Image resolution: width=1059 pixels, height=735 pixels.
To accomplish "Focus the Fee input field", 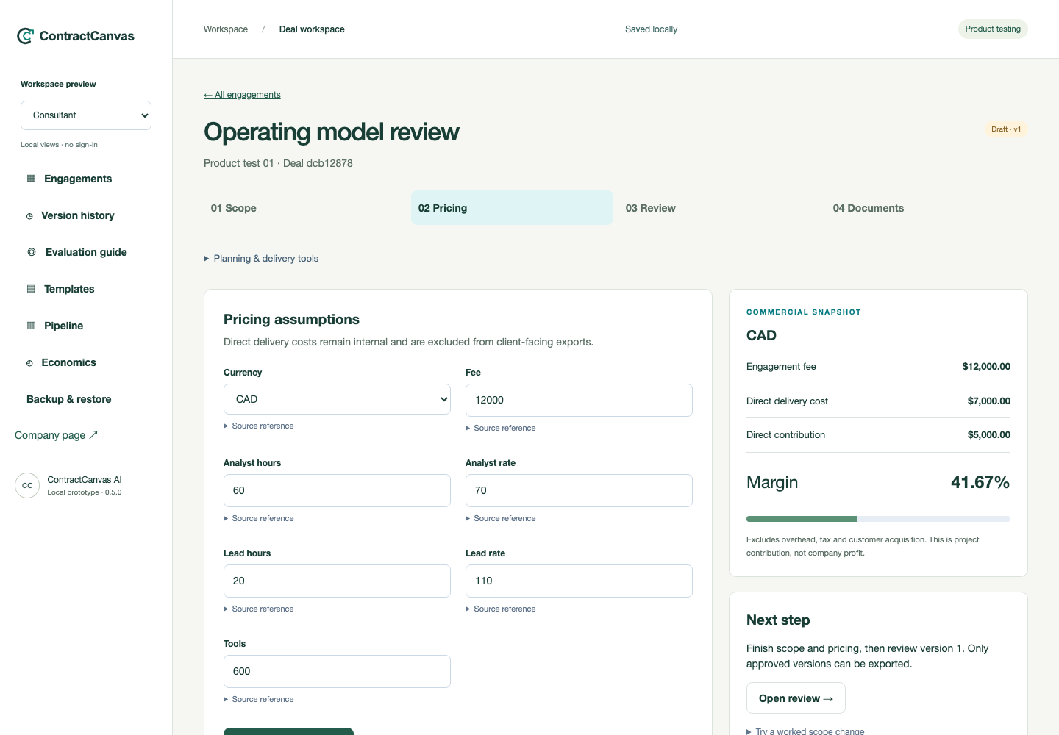I will click(x=579, y=400).
